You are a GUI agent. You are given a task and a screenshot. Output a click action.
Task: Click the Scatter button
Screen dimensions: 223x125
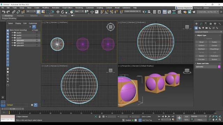tap(214, 42)
